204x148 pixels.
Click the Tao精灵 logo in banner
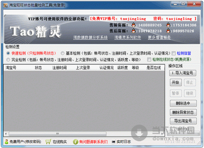[35, 32]
